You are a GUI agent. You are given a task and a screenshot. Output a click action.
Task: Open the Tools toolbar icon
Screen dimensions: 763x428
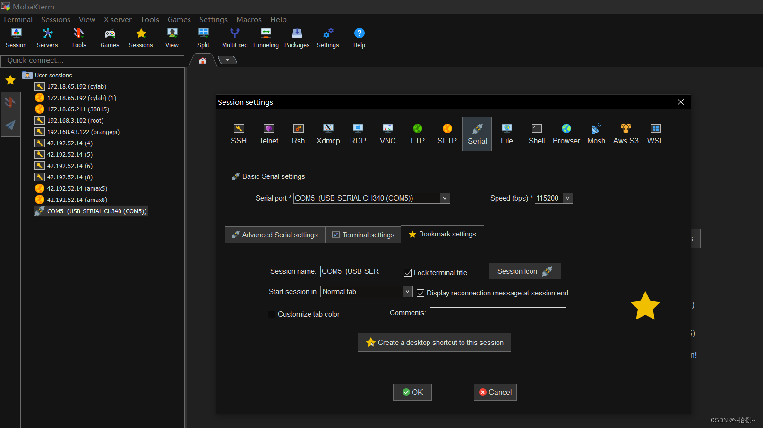78,38
